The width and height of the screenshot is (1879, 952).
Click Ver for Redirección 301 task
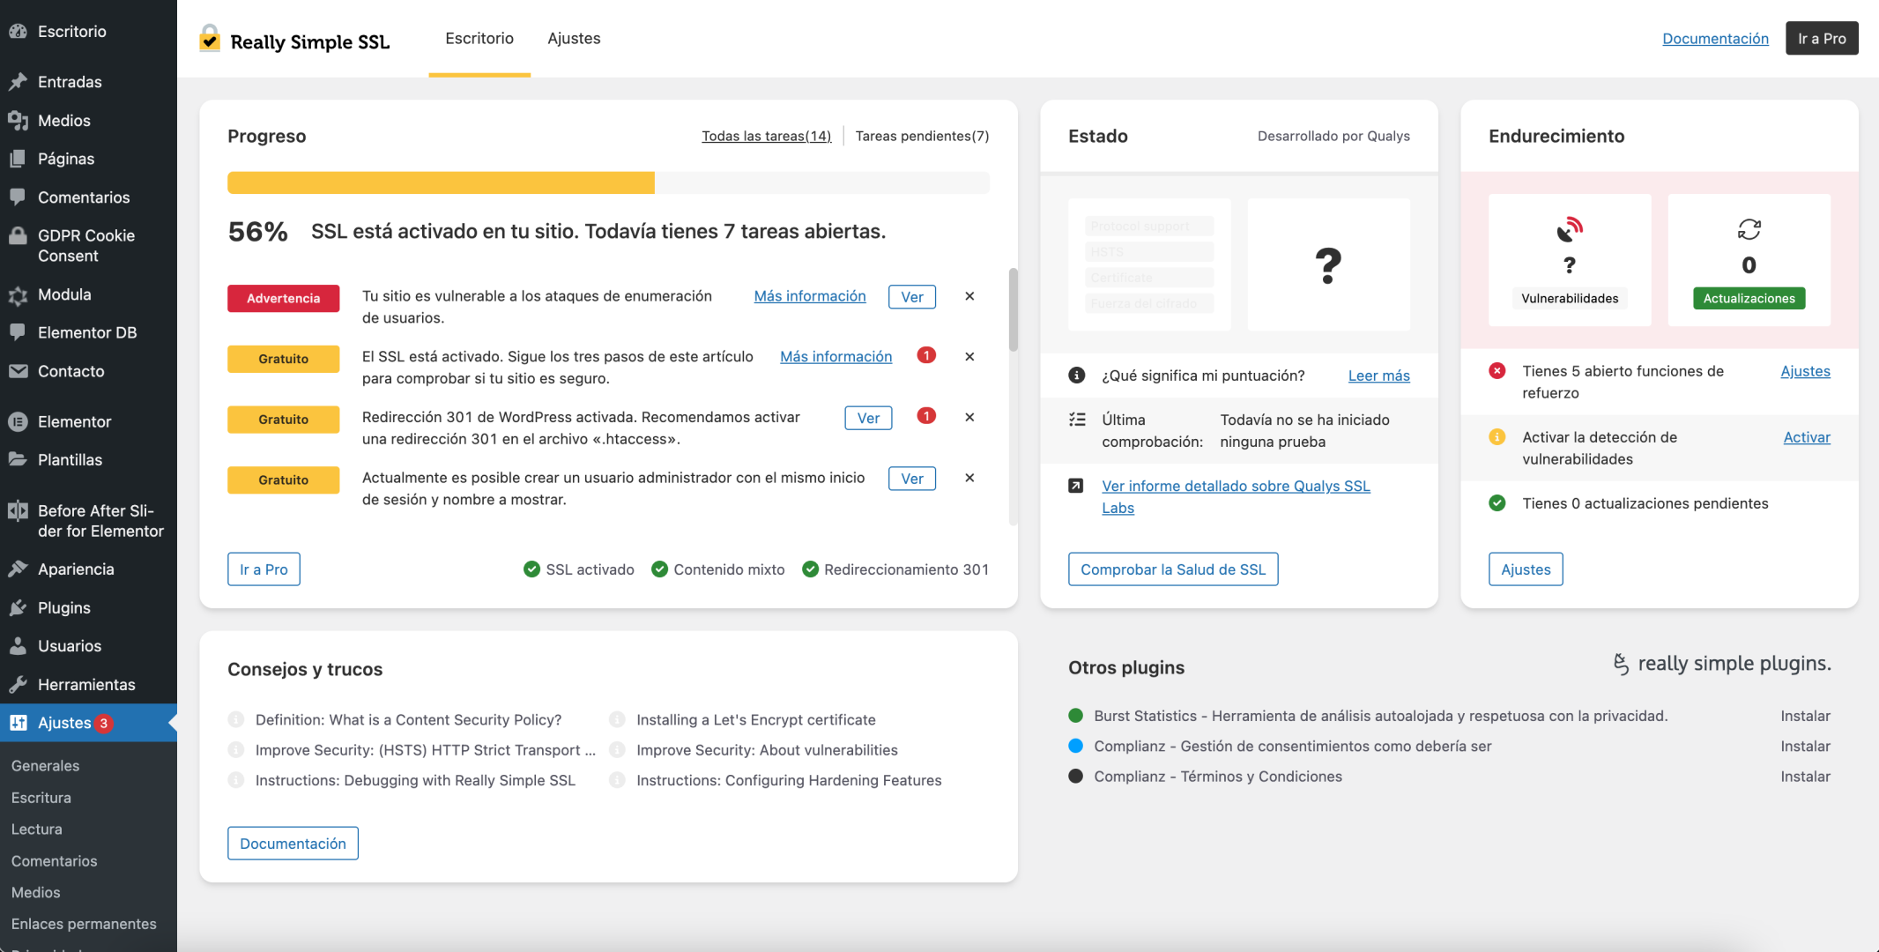click(x=868, y=418)
